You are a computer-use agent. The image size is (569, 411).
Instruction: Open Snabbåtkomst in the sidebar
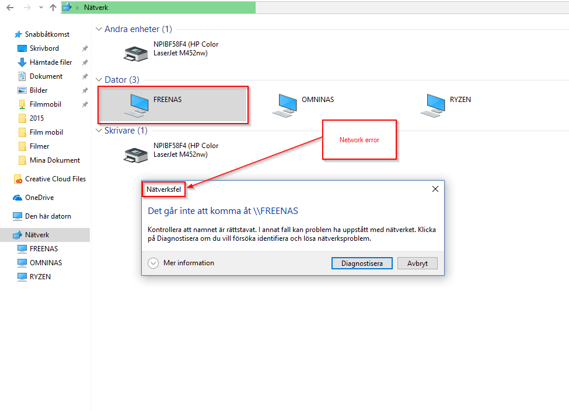coord(47,34)
